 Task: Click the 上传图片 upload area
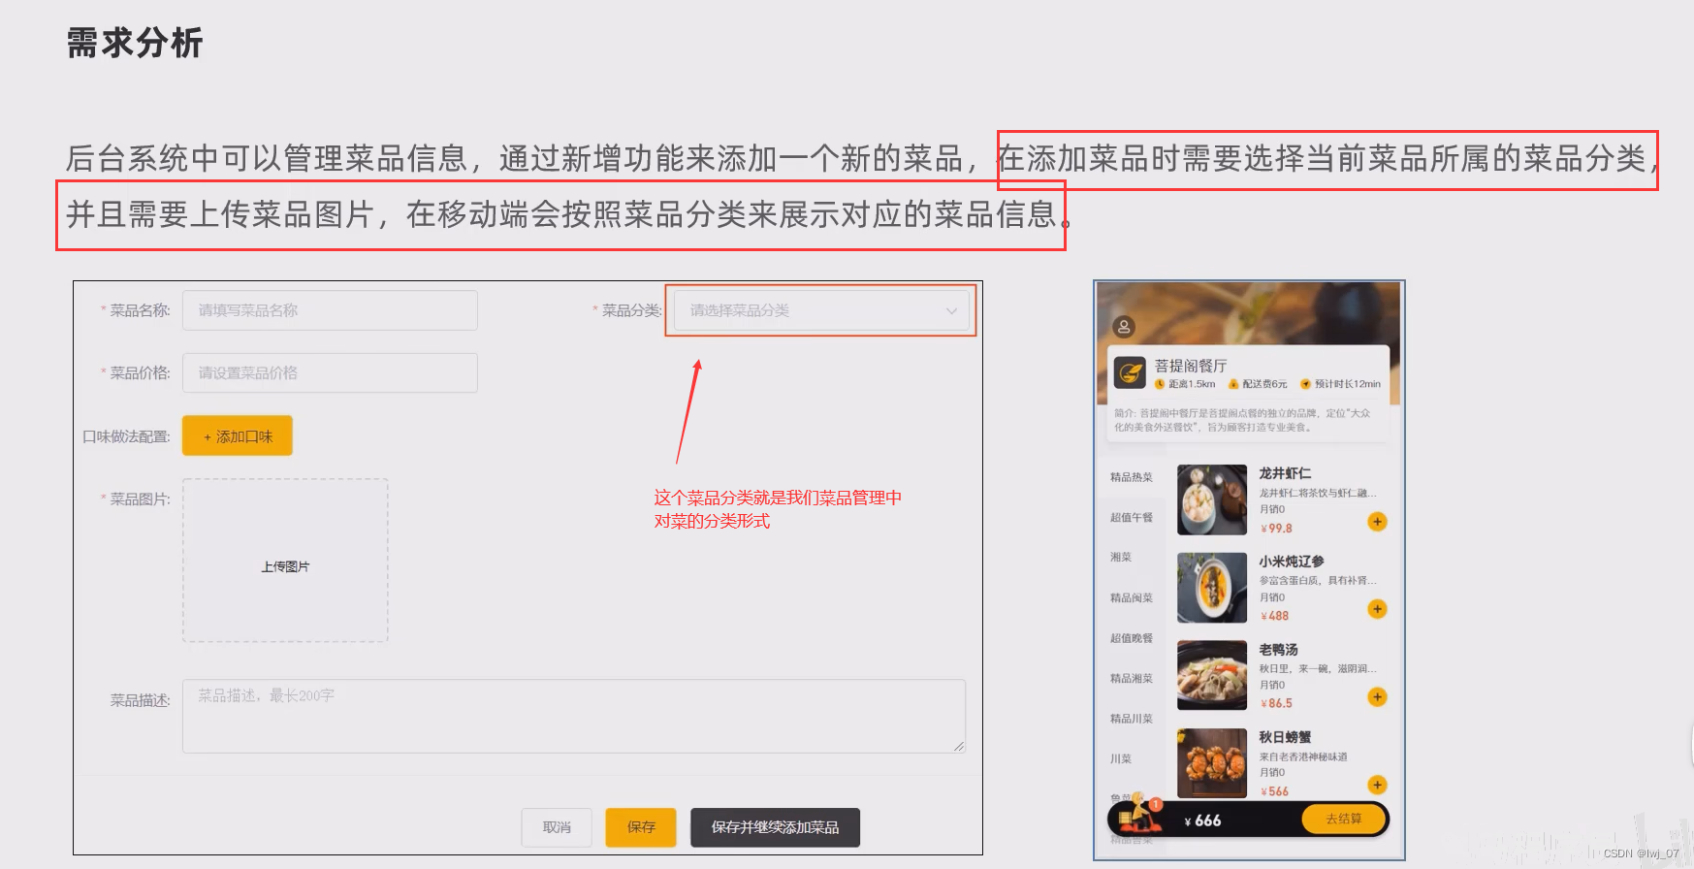(285, 561)
